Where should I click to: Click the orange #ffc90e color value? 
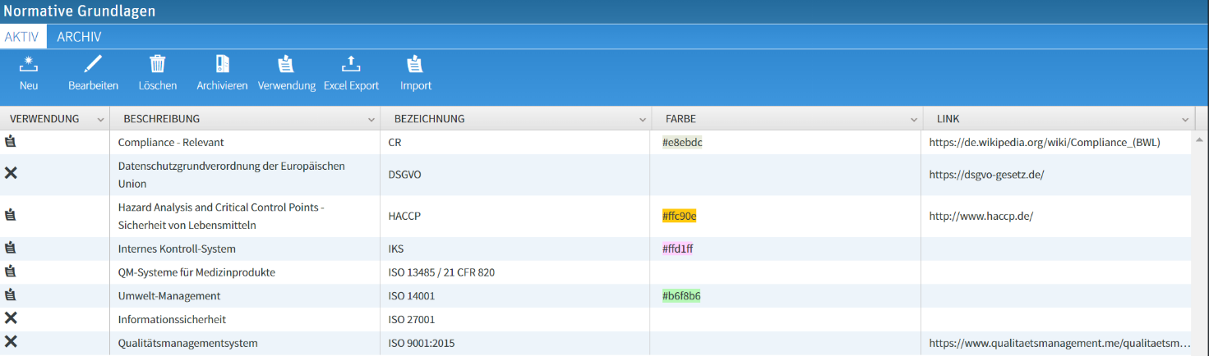pos(680,217)
